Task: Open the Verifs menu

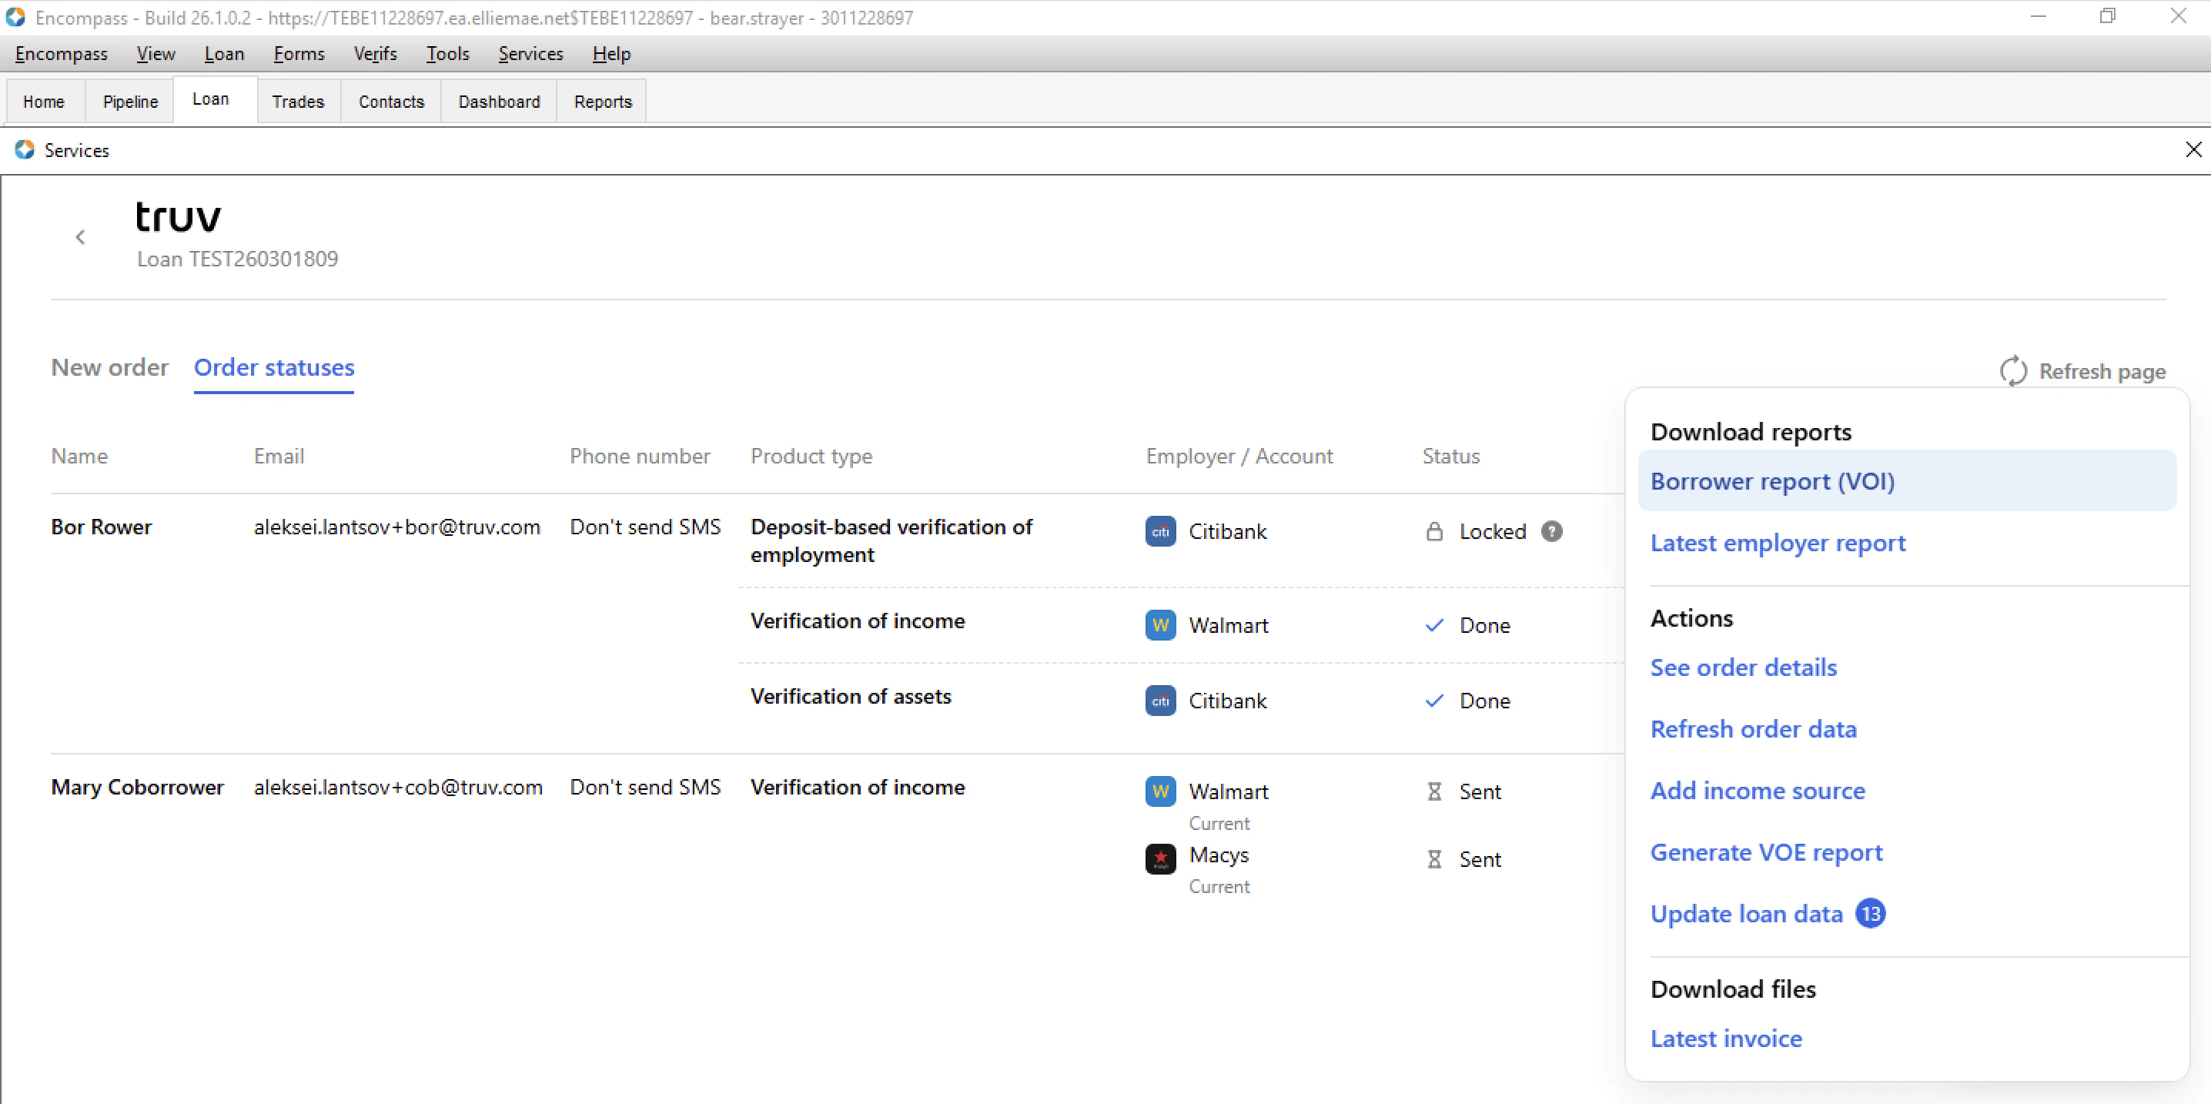Action: pyautogui.click(x=374, y=53)
